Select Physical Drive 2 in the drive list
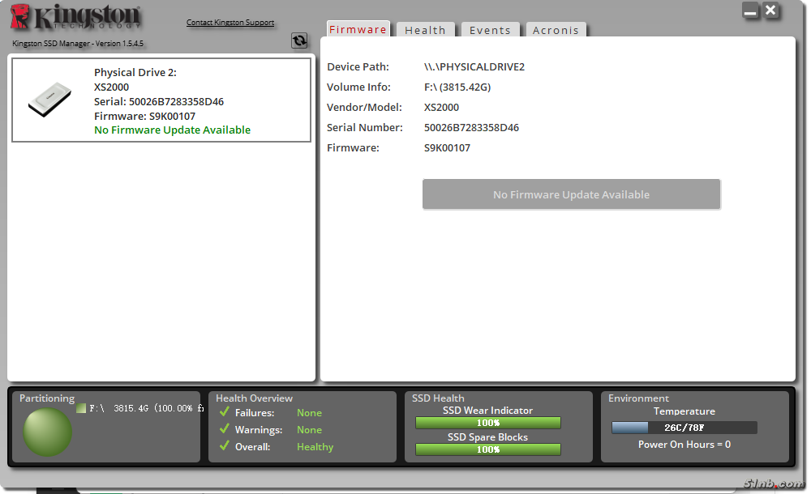811x494 pixels. point(161,100)
